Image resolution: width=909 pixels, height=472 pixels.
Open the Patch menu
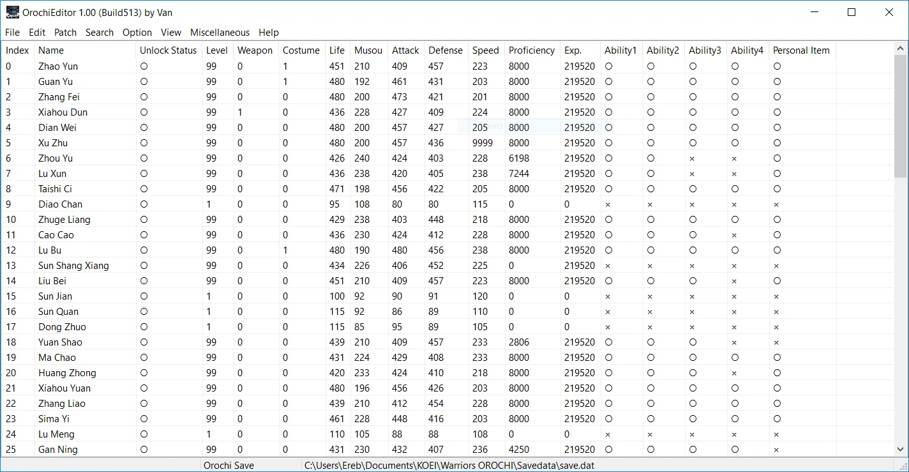tap(65, 33)
